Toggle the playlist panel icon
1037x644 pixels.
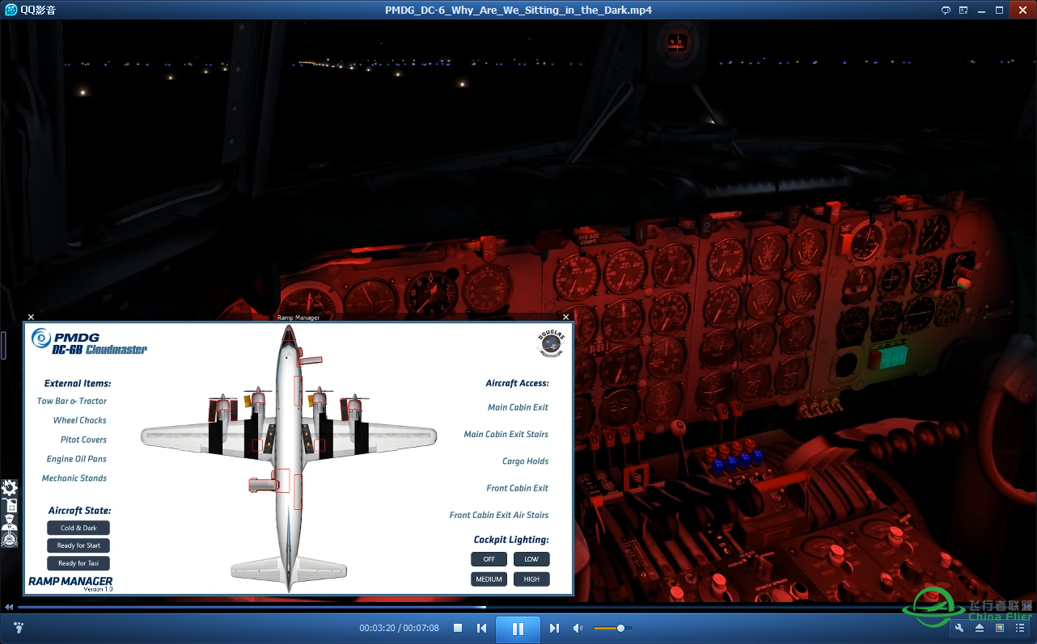pos(1021,628)
